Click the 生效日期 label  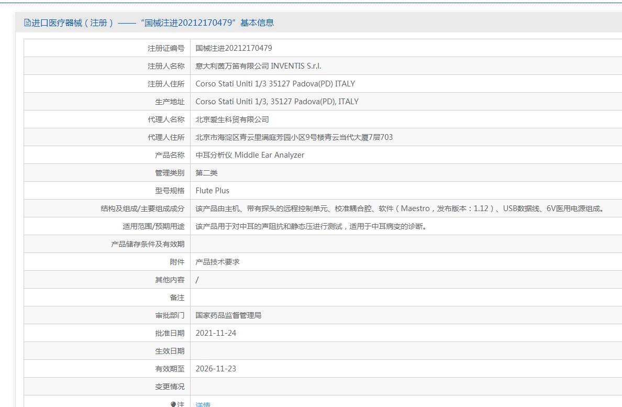(170, 351)
